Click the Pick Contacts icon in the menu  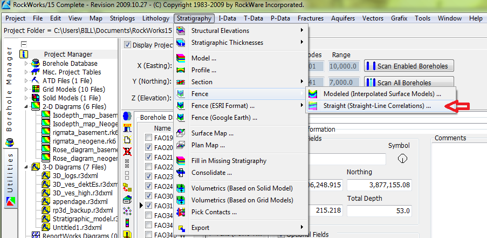[x=181, y=212]
